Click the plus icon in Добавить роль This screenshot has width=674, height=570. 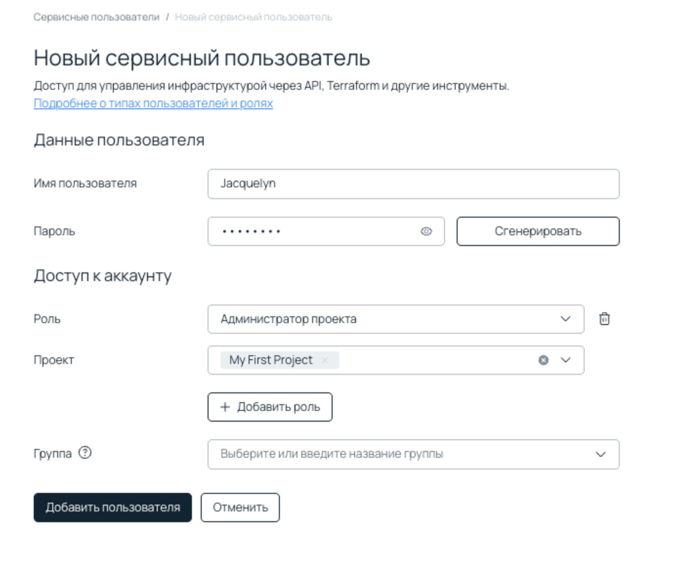point(225,407)
